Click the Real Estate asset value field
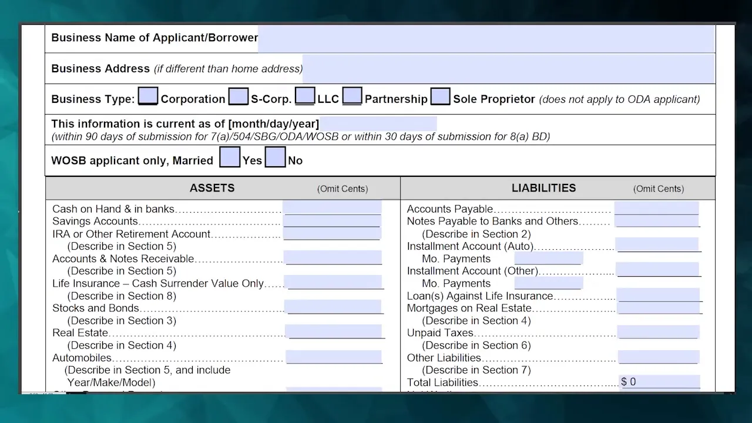This screenshot has width=752, height=423. (334, 331)
